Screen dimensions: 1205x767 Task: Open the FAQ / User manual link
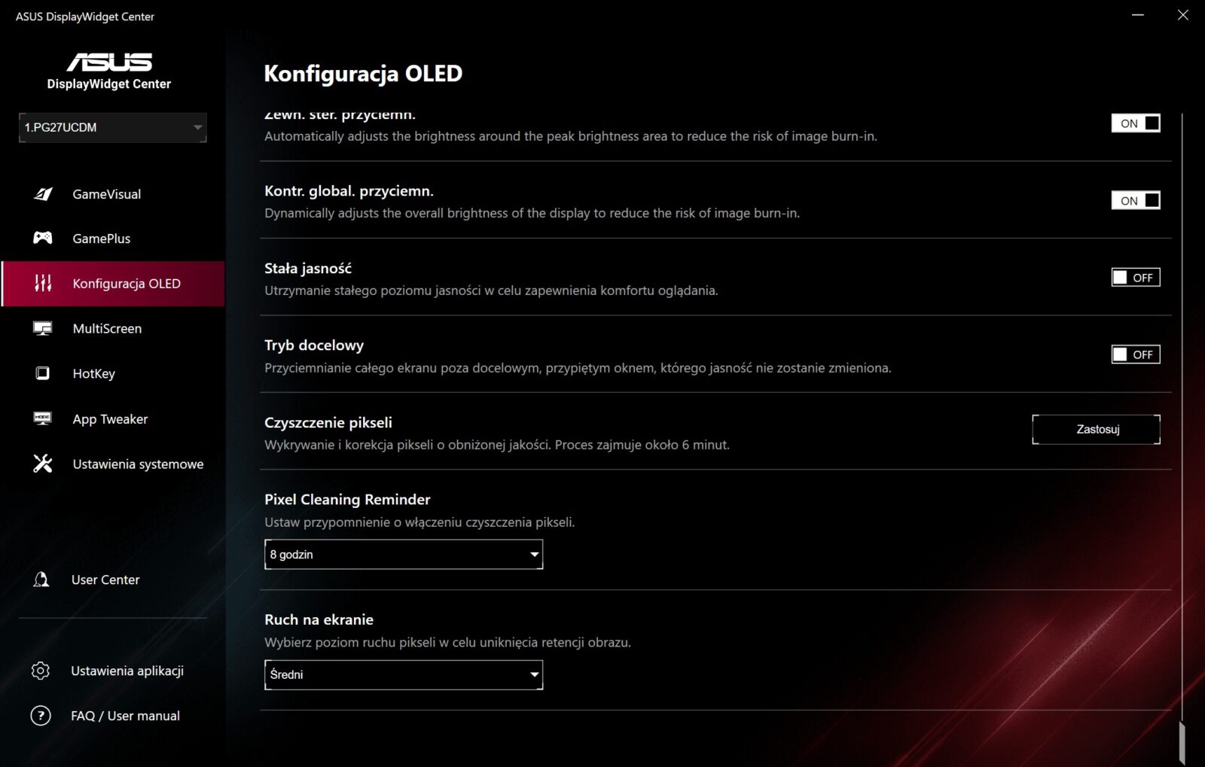point(125,716)
